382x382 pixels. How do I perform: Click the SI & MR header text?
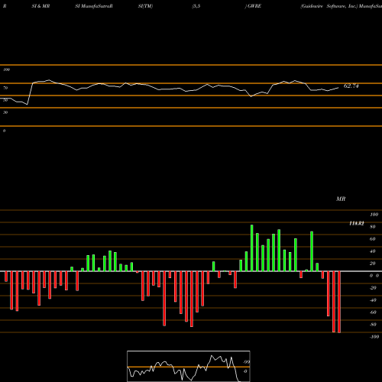click(x=40, y=6)
